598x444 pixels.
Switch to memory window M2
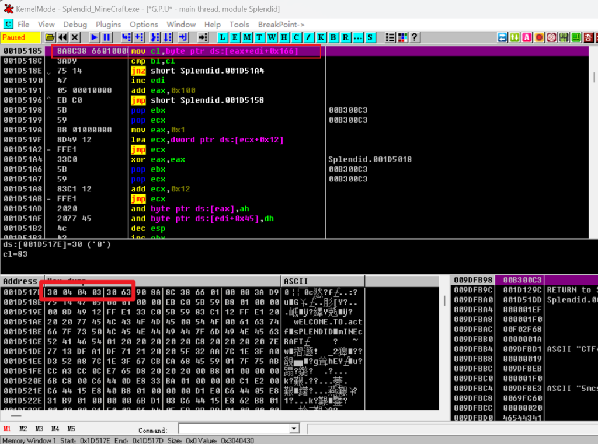click(x=23, y=429)
